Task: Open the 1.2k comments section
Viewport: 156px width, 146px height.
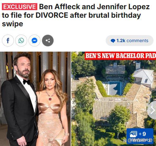Action: 129,41
